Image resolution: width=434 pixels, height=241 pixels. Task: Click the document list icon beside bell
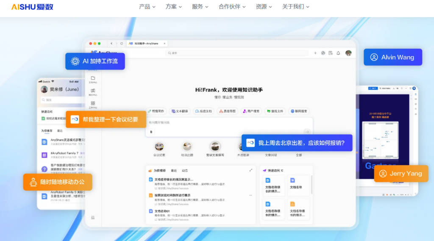pos(331,53)
